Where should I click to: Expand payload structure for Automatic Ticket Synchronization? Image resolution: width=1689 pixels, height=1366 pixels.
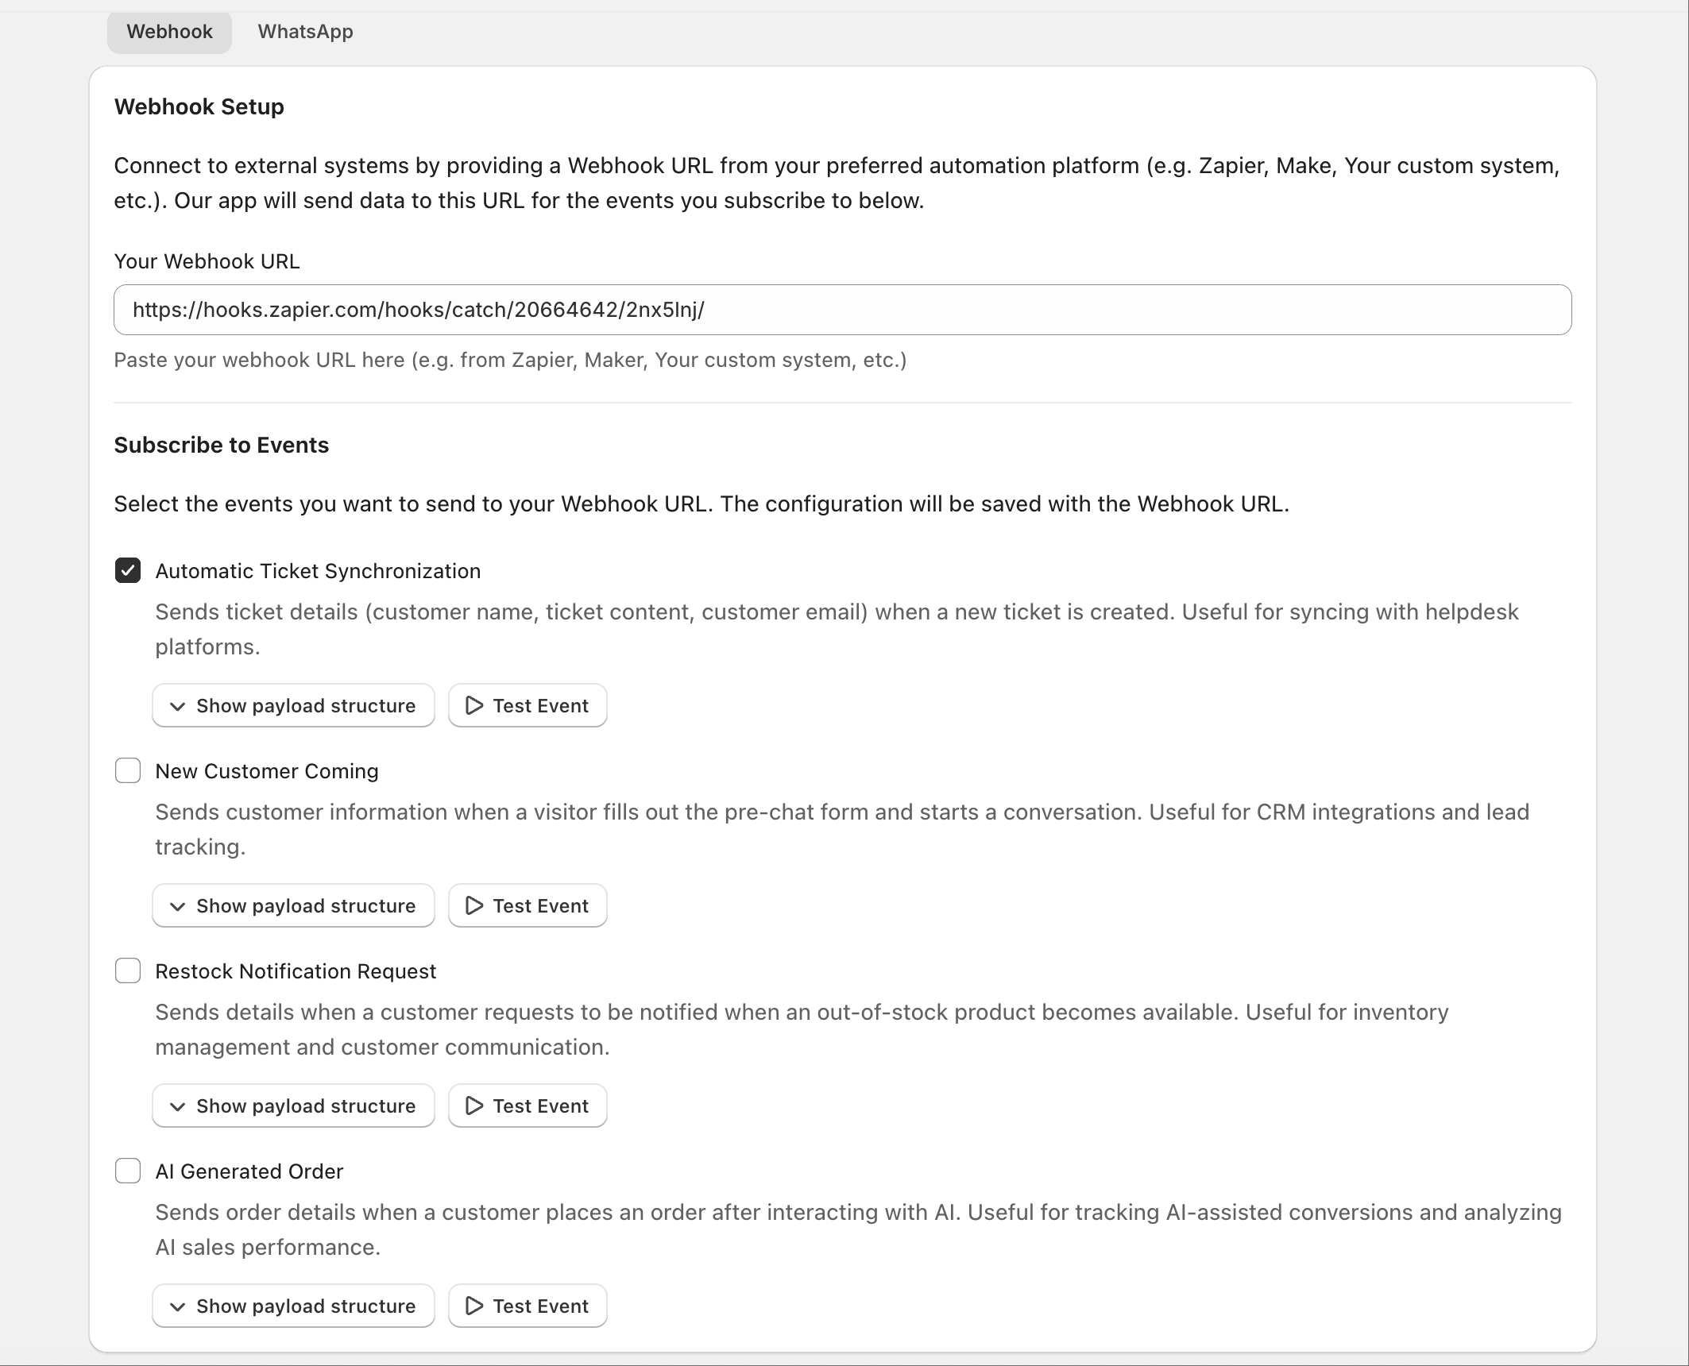(x=293, y=705)
